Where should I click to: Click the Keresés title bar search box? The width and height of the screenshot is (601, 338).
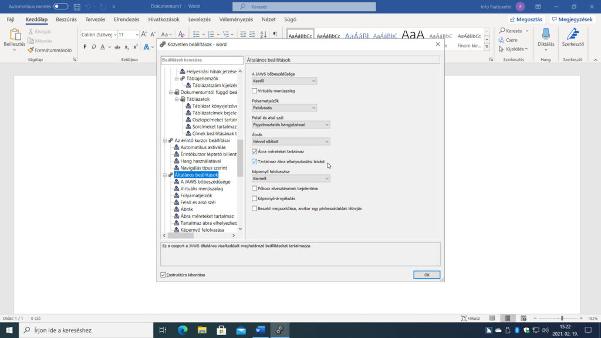click(x=304, y=6)
